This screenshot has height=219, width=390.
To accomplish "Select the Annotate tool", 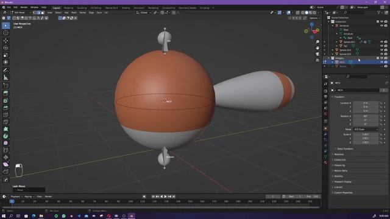I will [5, 71].
